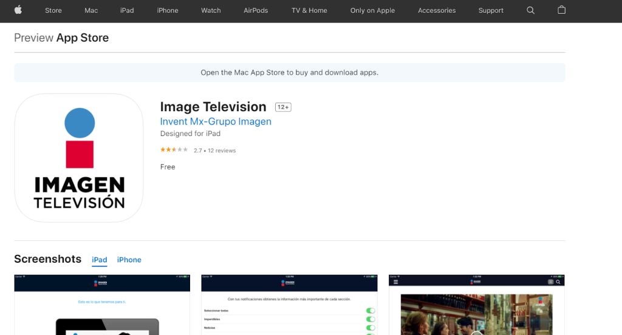Open Invent Mx-Grupo Imagen developer link
This screenshot has width=622, height=335.
(x=216, y=121)
